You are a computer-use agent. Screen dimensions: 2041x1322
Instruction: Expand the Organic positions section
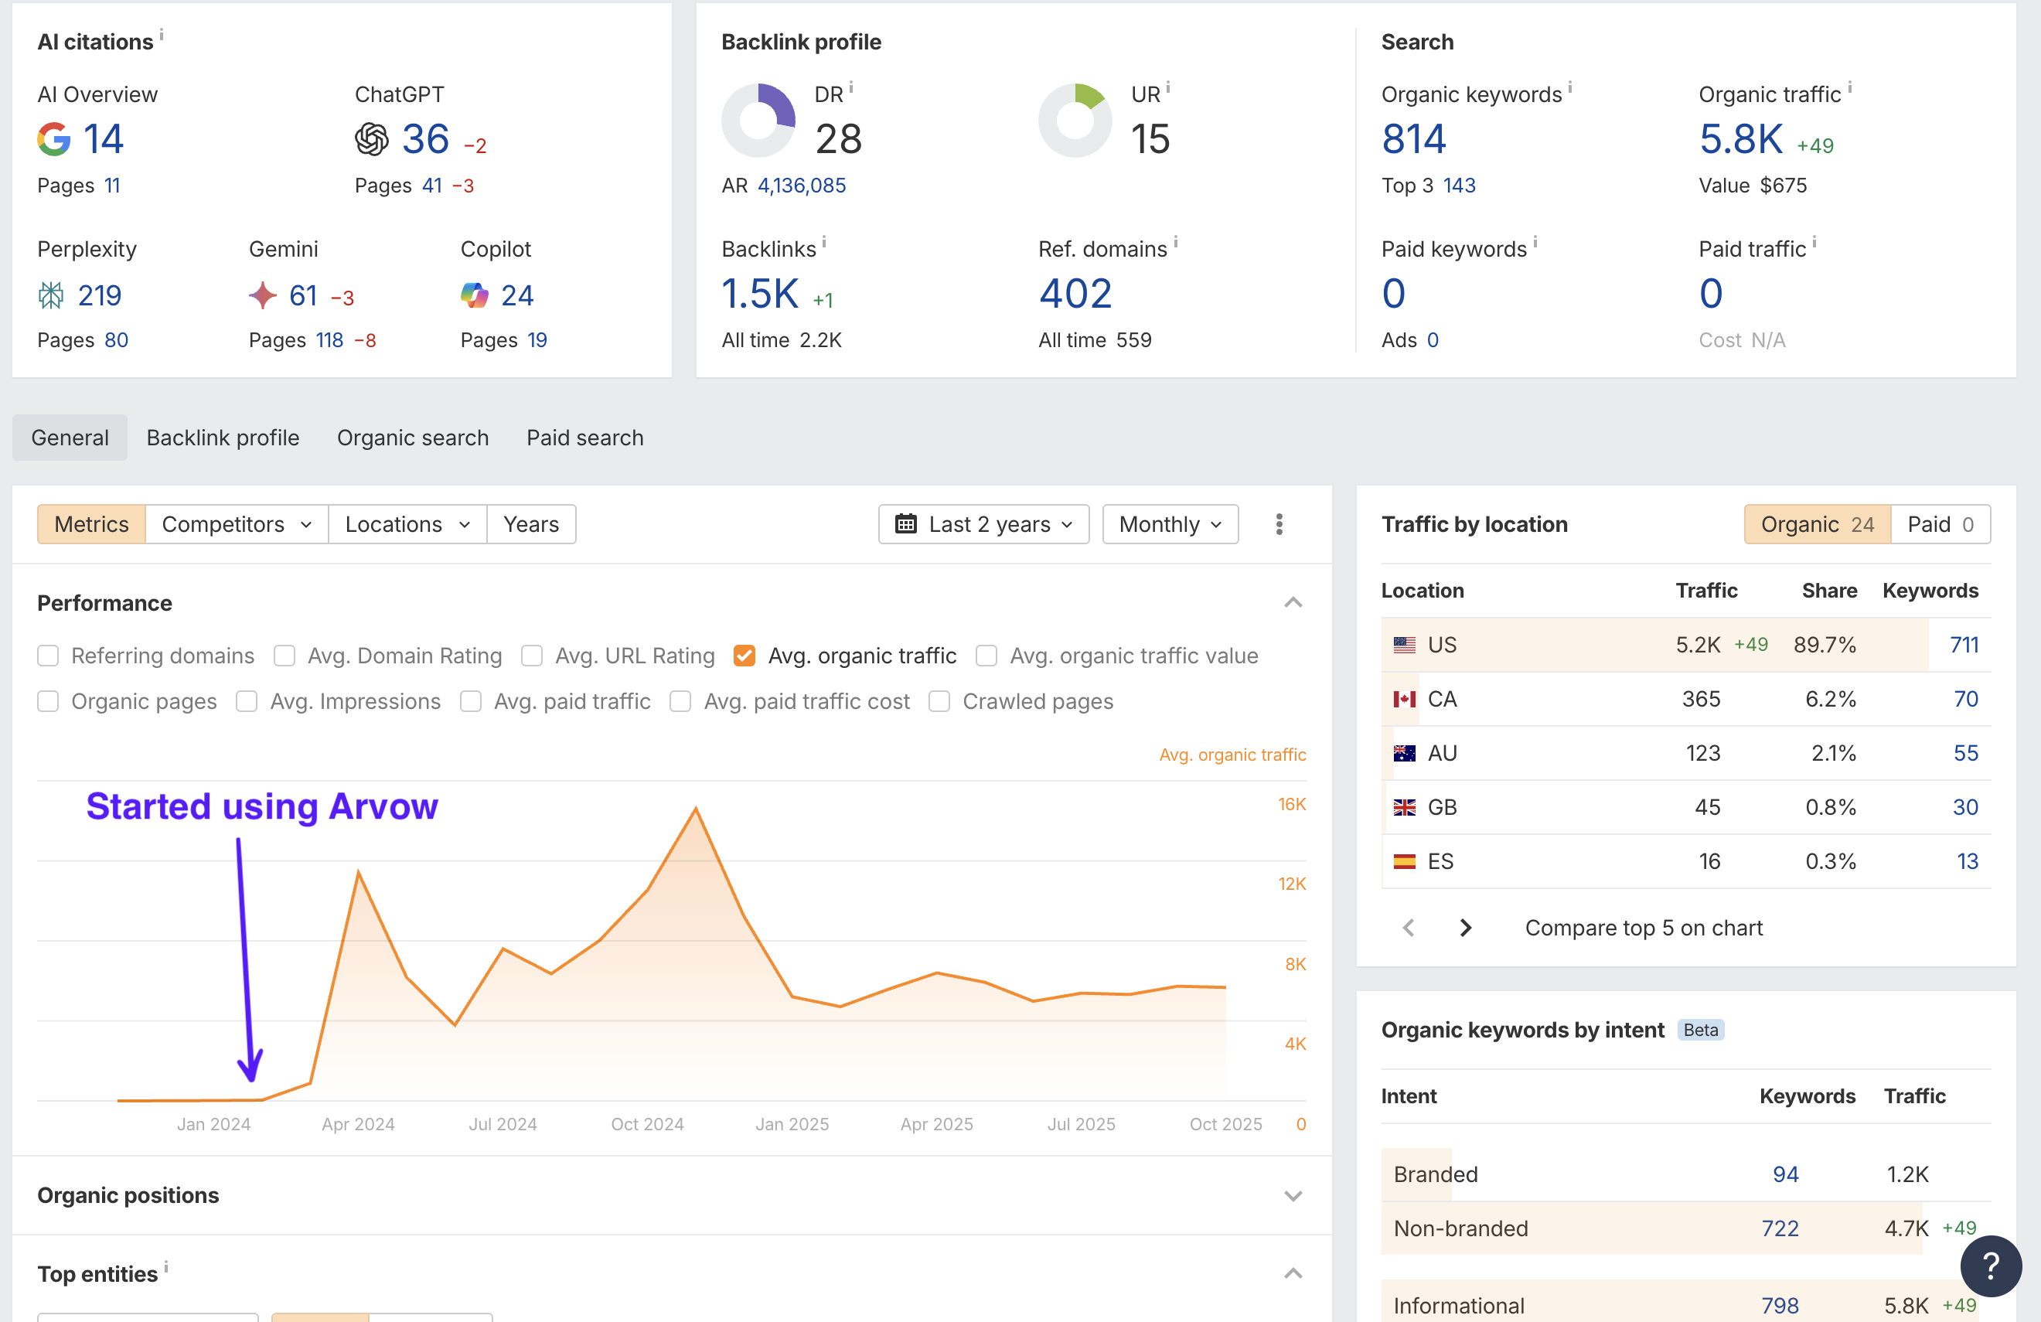pos(1293,1195)
